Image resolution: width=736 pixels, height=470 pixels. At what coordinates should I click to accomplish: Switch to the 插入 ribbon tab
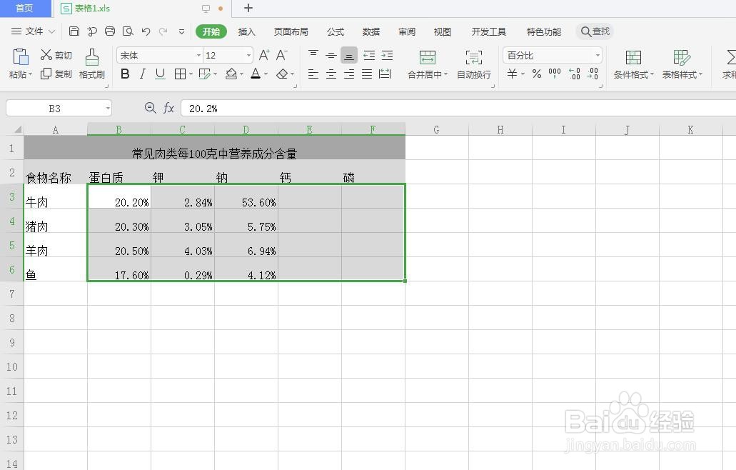point(246,31)
